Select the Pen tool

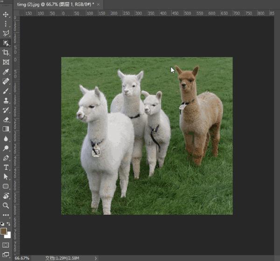(x=6, y=158)
